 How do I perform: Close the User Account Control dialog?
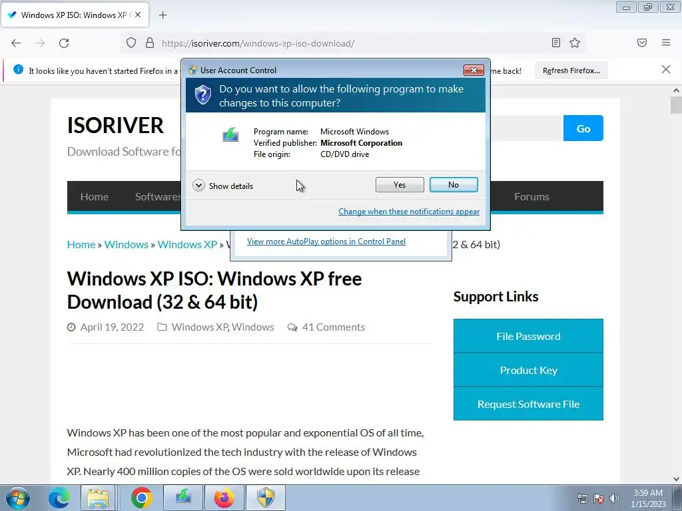[x=474, y=70]
